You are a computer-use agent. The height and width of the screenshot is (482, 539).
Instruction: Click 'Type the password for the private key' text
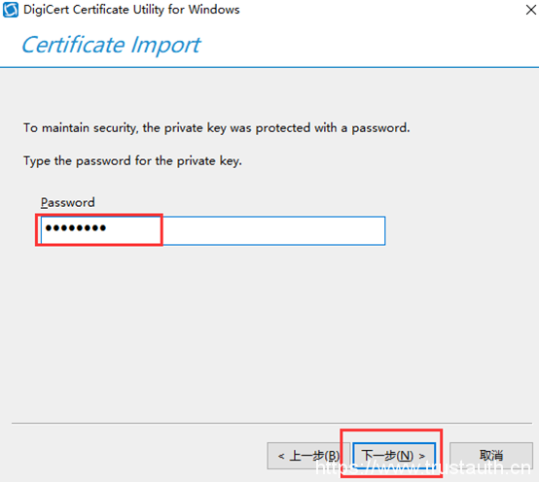132,160
